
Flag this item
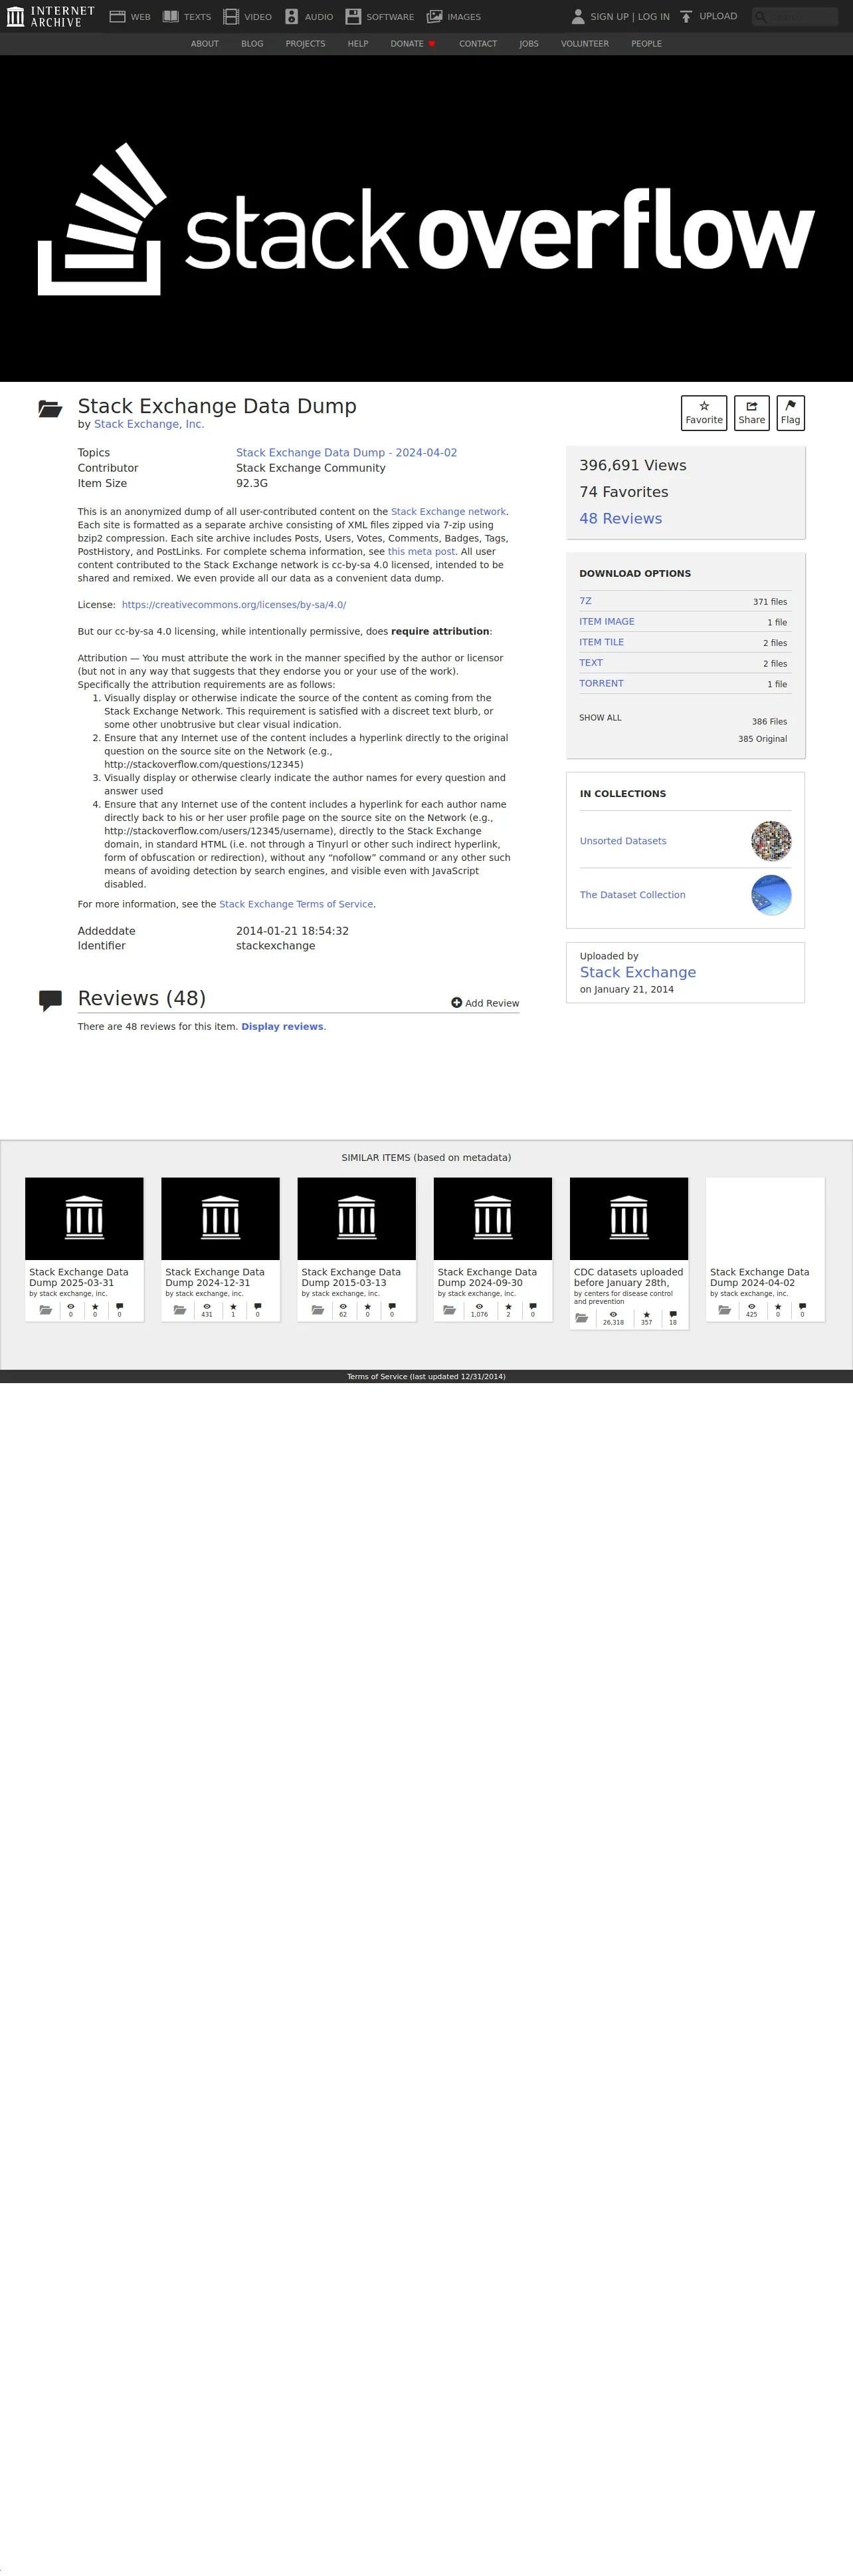click(x=790, y=413)
